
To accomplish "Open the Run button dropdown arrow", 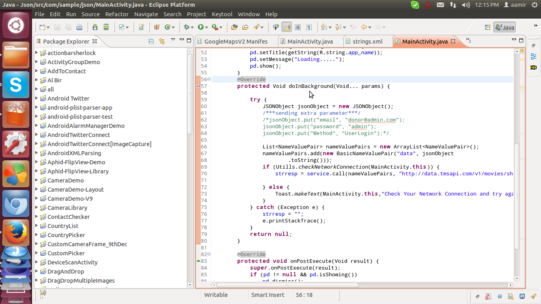I will (x=207, y=27).
